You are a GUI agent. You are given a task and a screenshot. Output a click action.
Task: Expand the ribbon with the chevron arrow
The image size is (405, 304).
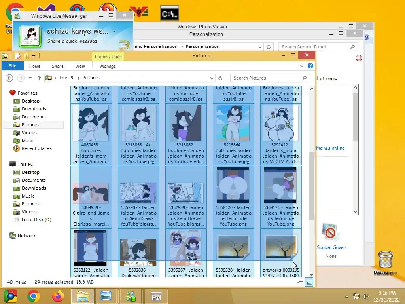tap(302, 66)
